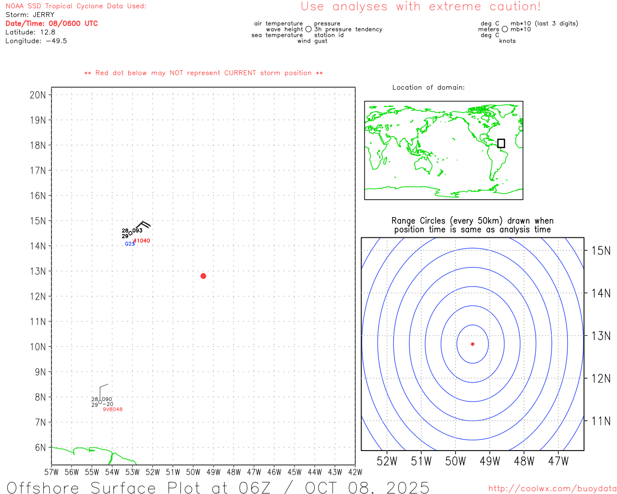Click the red center dot in range circles plot

coord(472,344)
